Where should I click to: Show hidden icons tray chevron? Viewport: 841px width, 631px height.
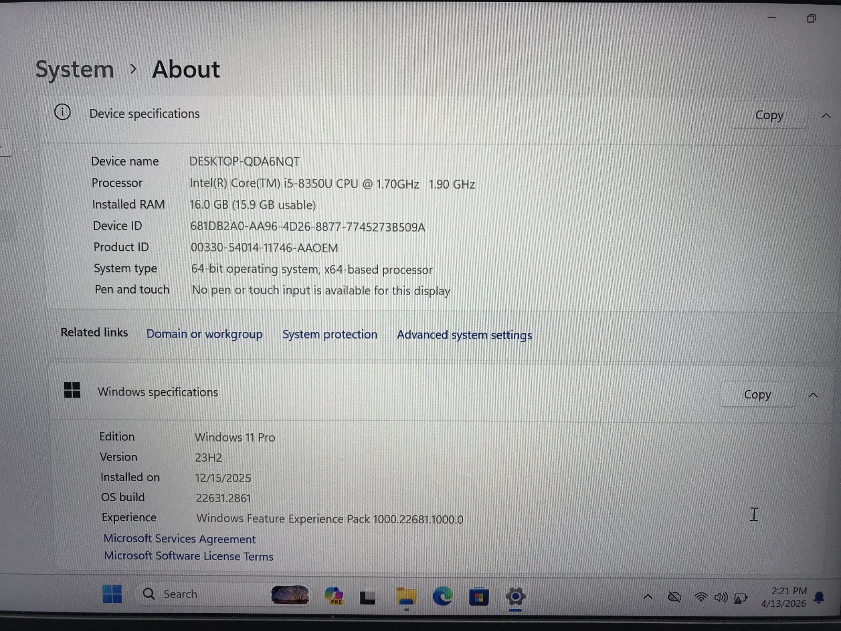(x=648, y=597)
